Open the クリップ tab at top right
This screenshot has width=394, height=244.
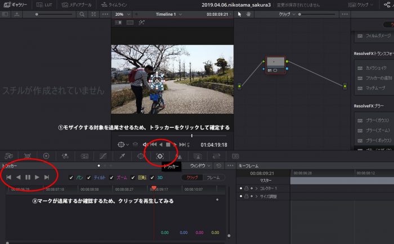pos(361,4)
